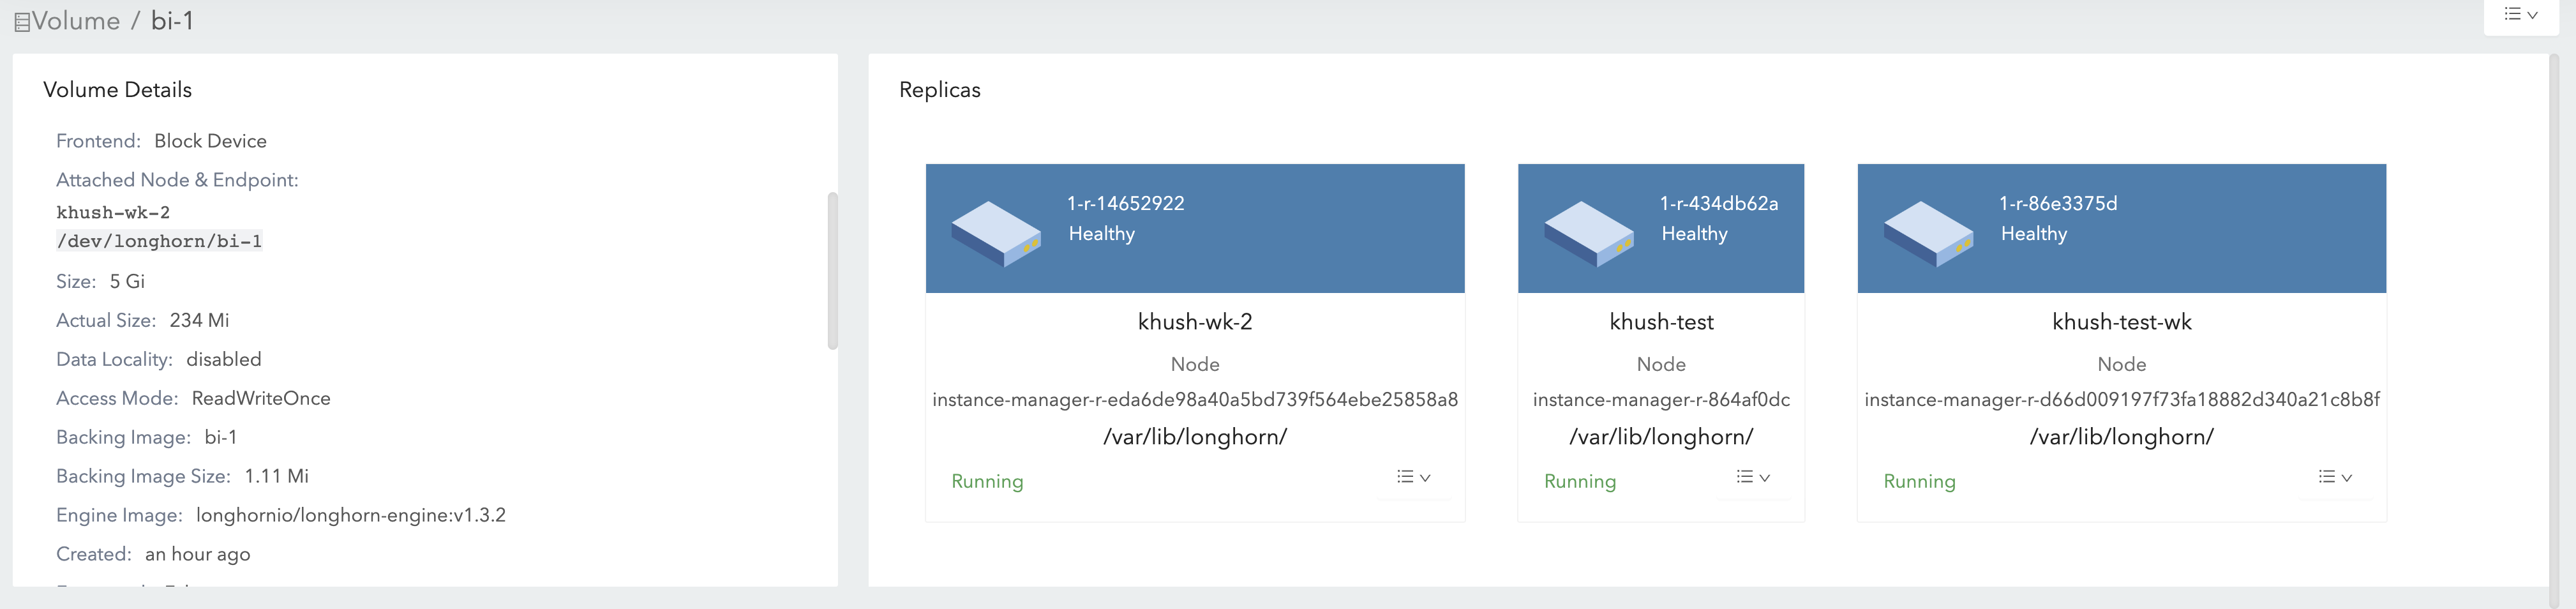Click the Running status on khush-wk-2 replica
The width and height of the screenshot is (2576, 609).
point(987,481)
